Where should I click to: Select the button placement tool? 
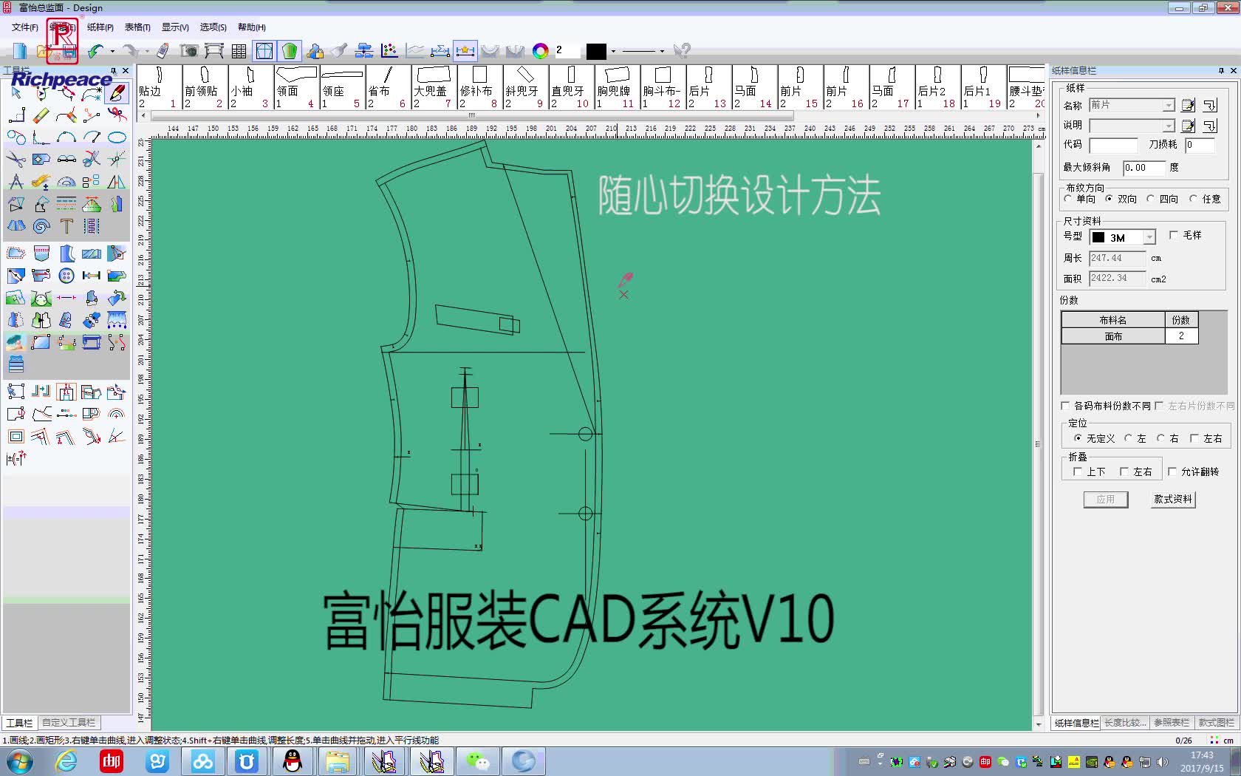[x=66, y=276]
